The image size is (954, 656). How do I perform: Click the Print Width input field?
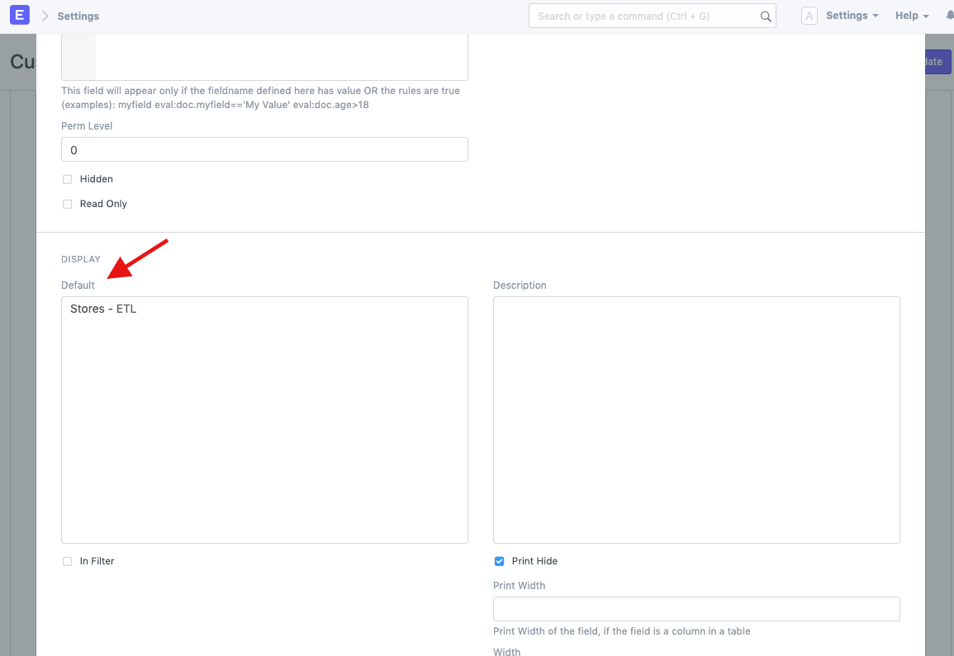pyautogui.click(x=696, y=609)
